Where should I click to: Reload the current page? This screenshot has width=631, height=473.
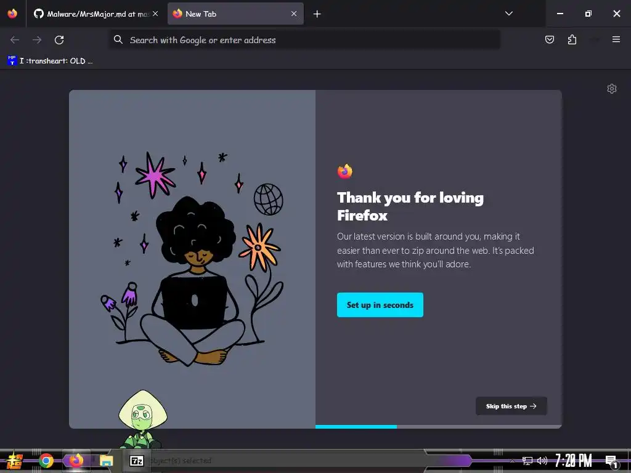pos(59,40)
